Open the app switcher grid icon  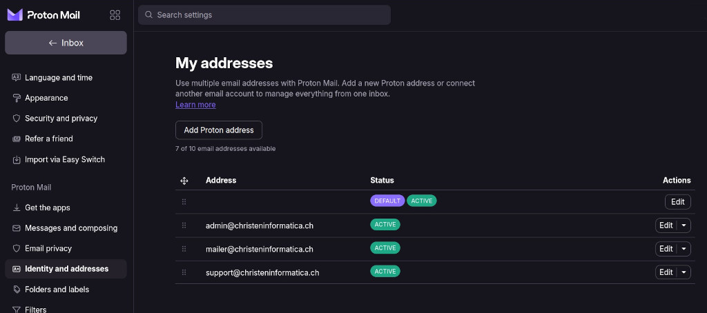click(115, 15)
